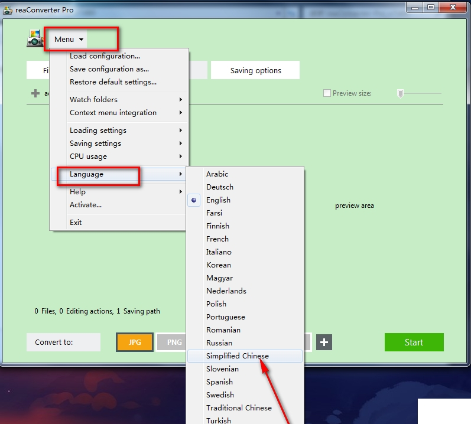
Task: Select Arabic language
Action: point(245,174)
